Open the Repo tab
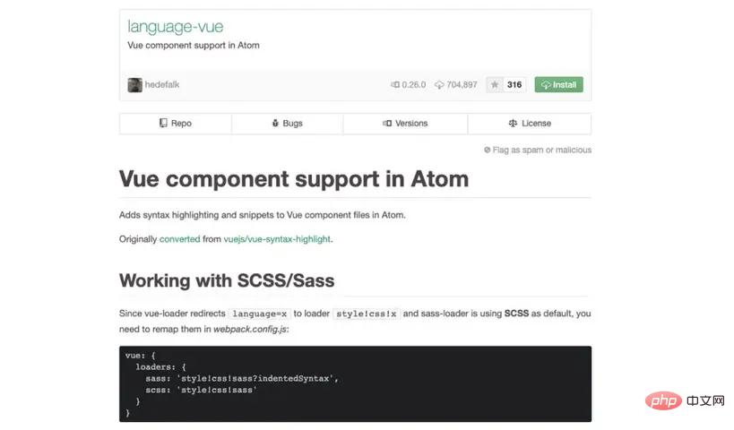 coord(176,124)
